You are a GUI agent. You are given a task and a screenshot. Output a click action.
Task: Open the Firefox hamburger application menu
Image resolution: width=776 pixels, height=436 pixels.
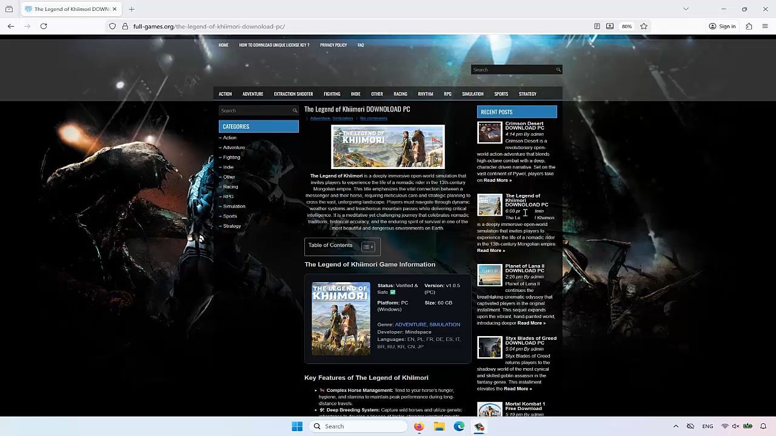point(765,26)
